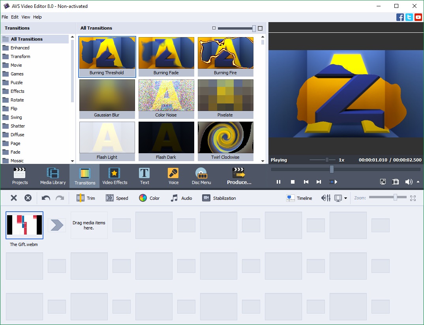Viewport: 424px width, 325px height.
Task: Switch to the Transitions tab button
Action: (84, 176)
